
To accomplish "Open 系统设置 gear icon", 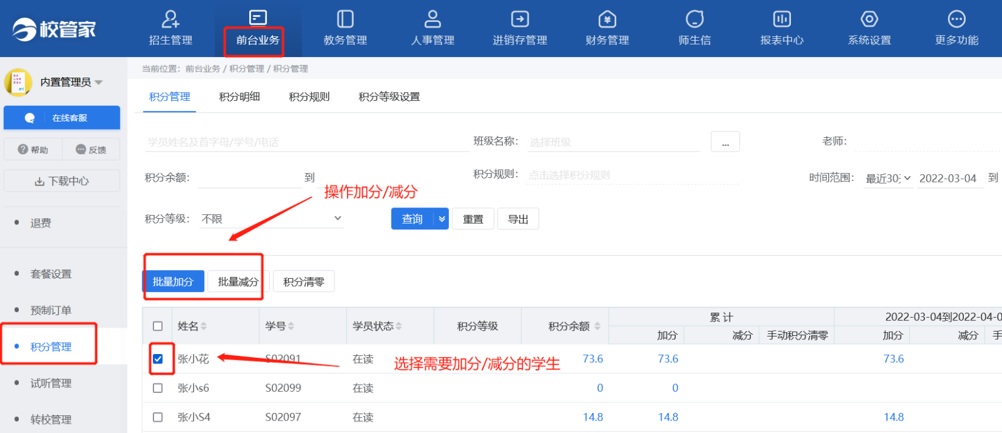I will (869, 19).
